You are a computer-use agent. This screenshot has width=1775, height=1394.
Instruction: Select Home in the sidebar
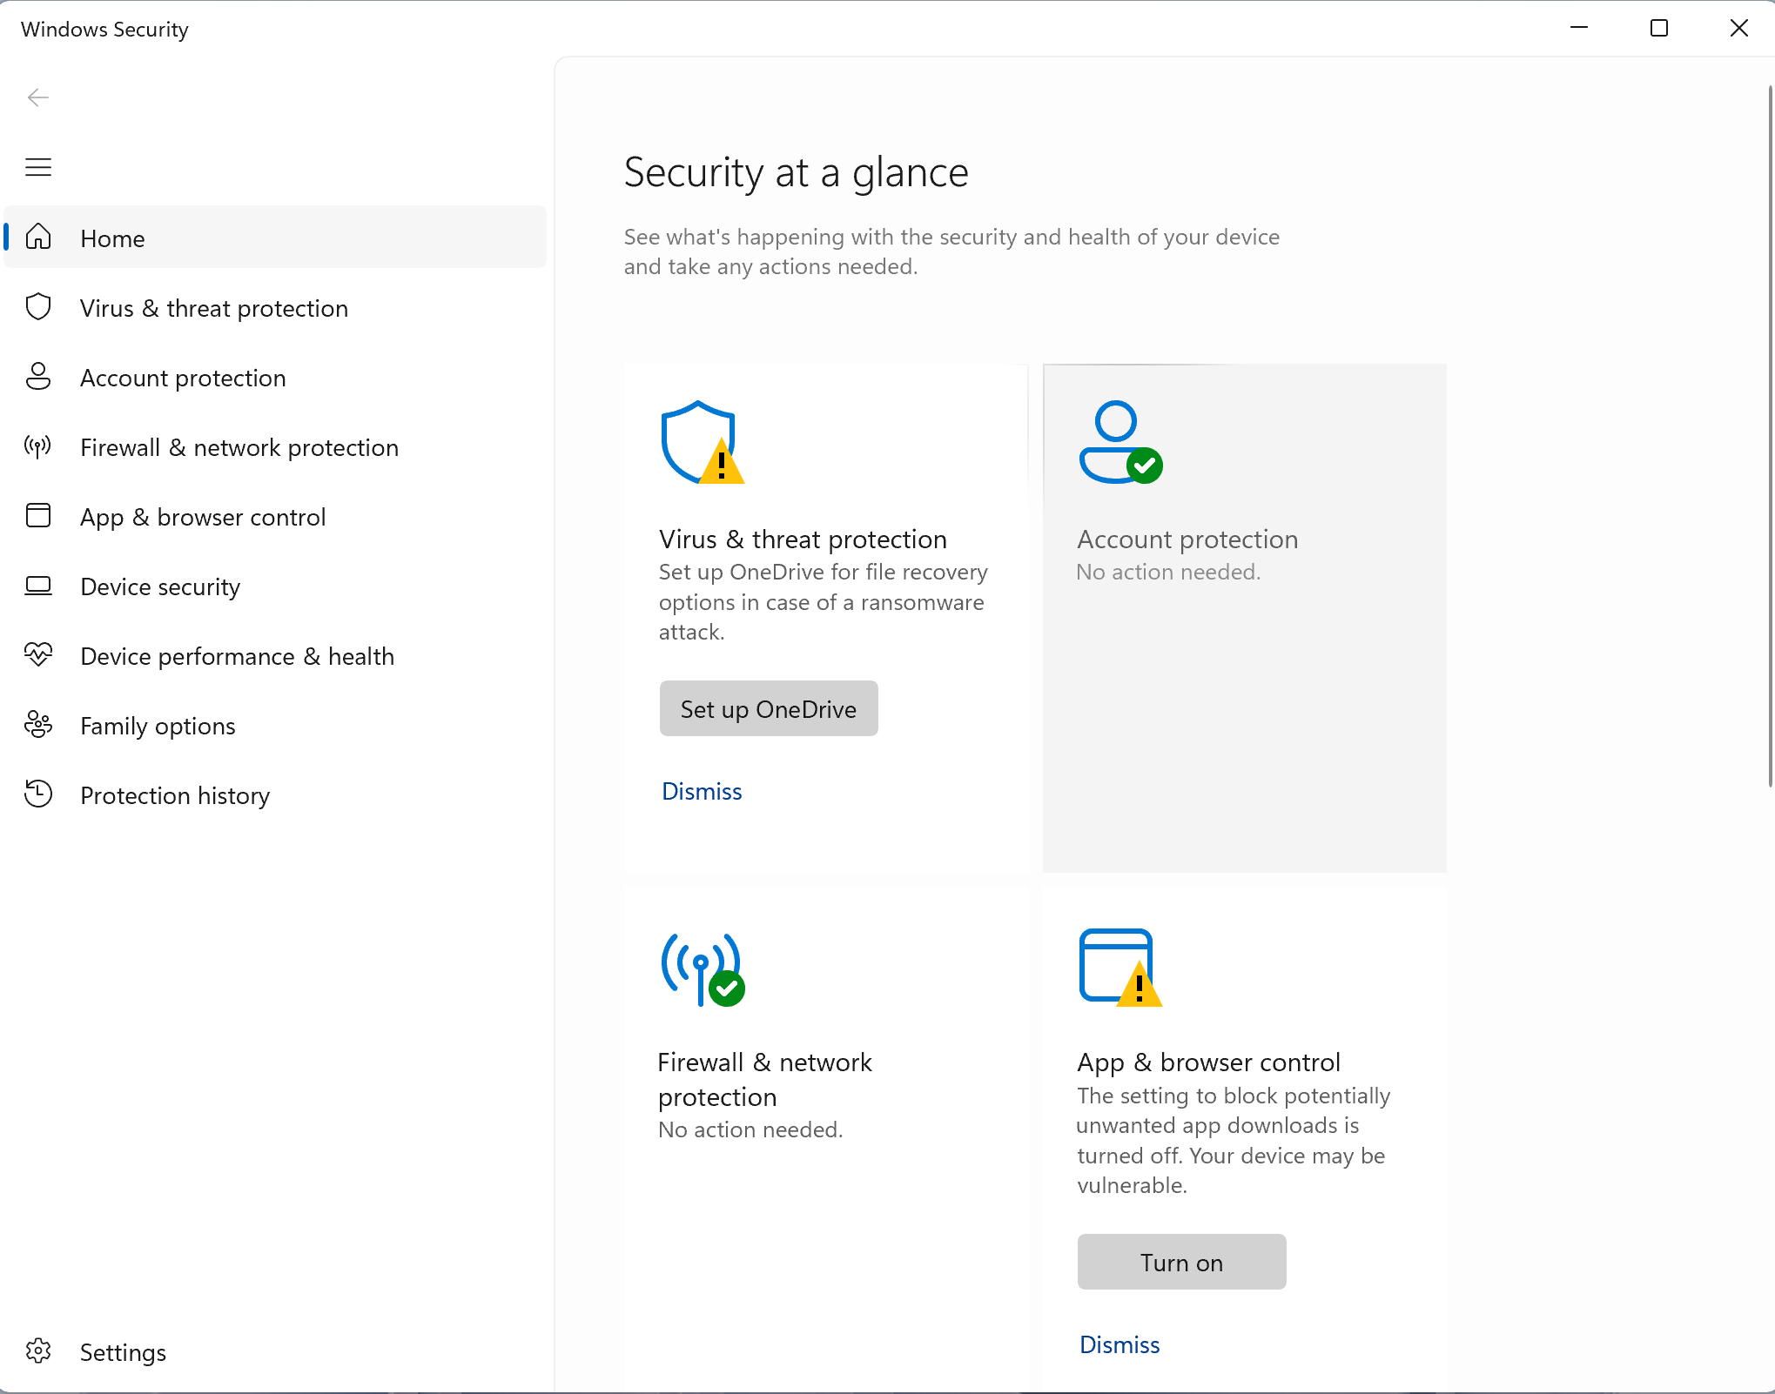tap(113, 238)
